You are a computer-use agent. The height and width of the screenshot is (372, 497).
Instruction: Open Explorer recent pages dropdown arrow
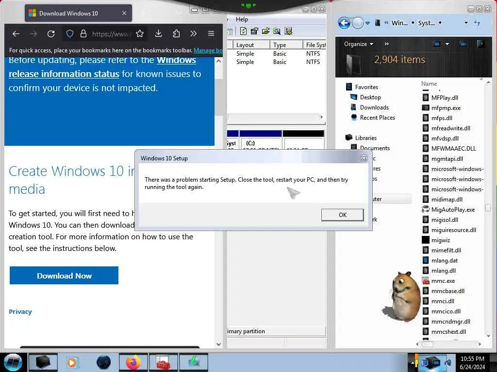(368, 23)
